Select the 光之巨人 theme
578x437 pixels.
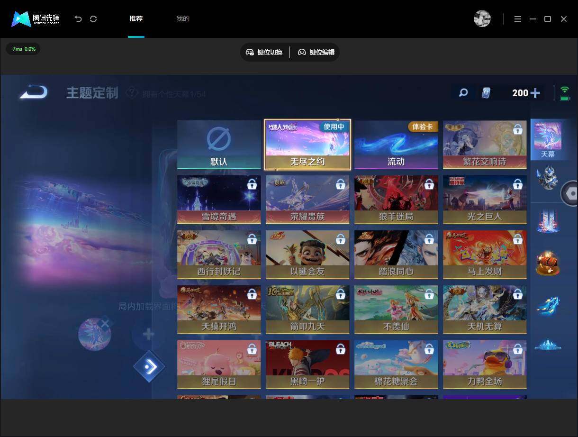pos(485,200)
